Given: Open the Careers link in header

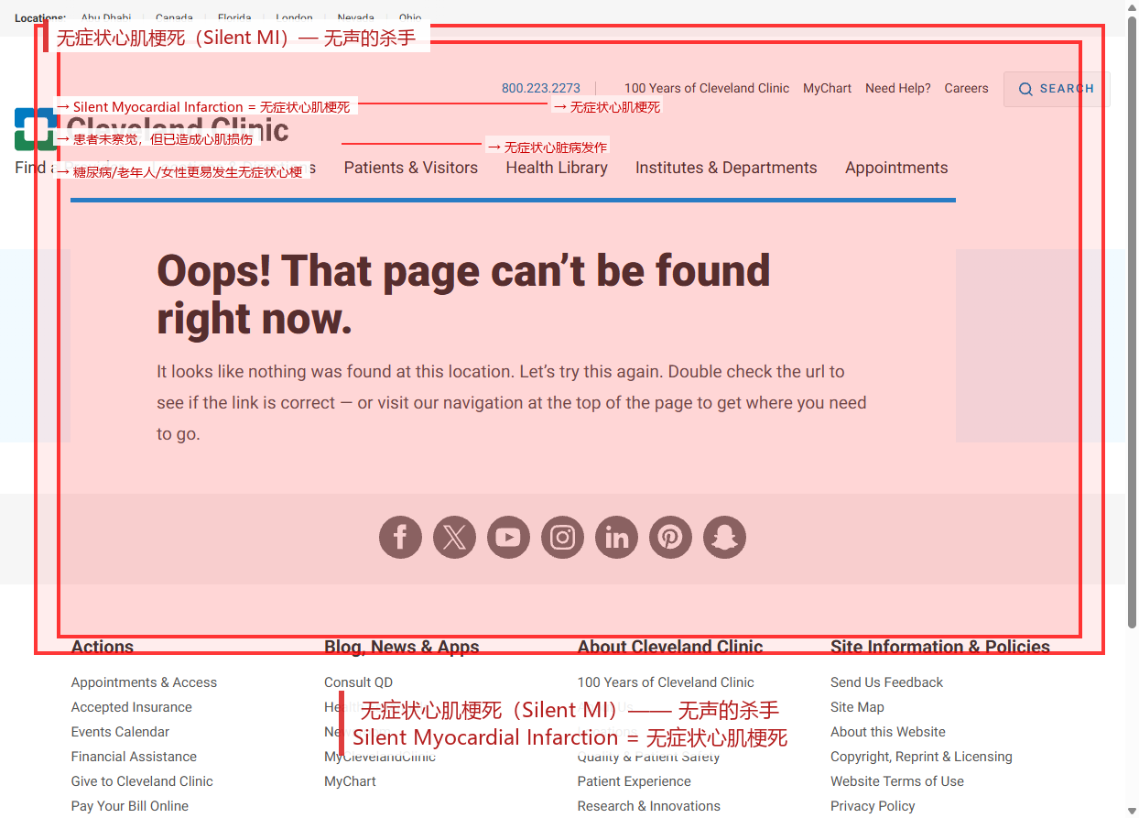Looking at the screenshot, I should click(967, 89).
